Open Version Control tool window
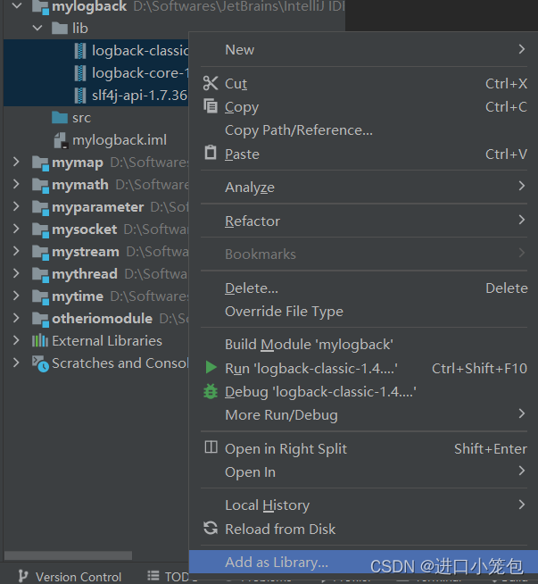The width and height of the screenshot is (538, 584). (70, 576)
